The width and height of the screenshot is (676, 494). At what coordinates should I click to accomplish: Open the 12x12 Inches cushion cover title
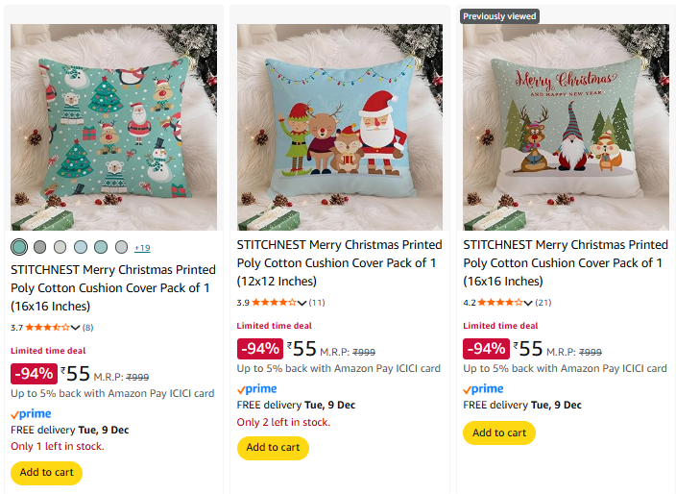[340, 262]
